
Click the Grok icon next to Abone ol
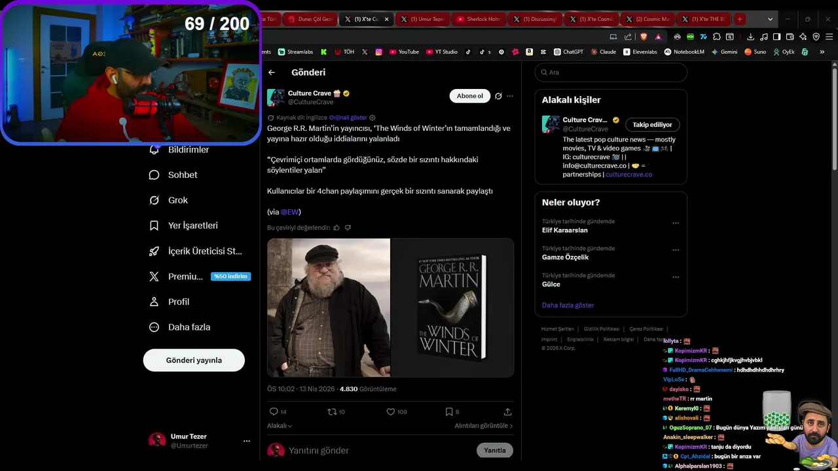(x=498, y=96)
